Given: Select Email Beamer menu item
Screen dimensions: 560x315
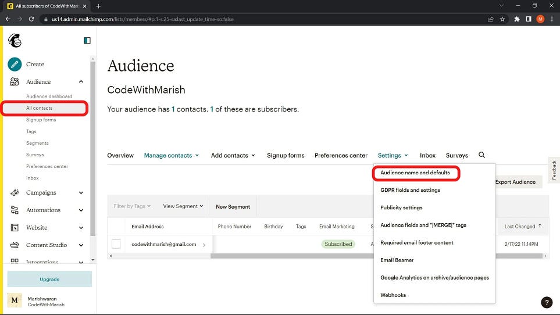Looking at the screenshot, I should click(x=397, y=260).
